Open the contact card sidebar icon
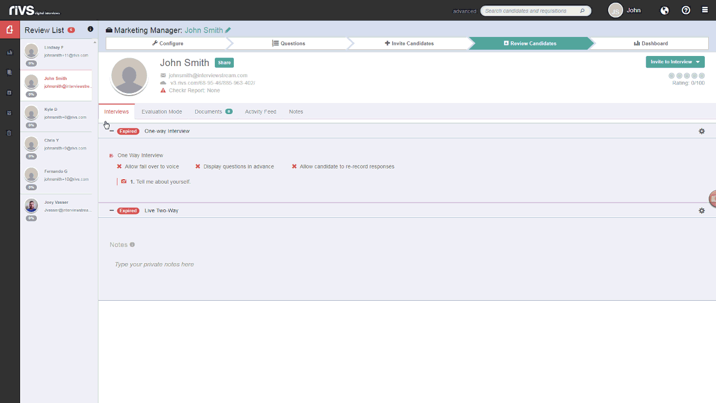Screen dimensions: 716x403 point(10,93)
